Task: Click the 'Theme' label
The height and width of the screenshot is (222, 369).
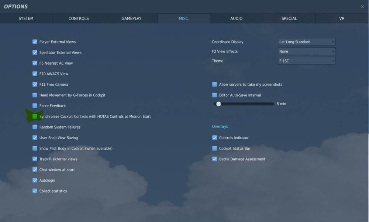Action: click(217, 61)
